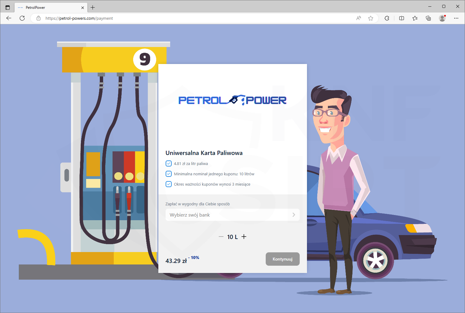
Task: Toggle the Split screen icon
Action: pyautogui.click(x=402, y=18)
